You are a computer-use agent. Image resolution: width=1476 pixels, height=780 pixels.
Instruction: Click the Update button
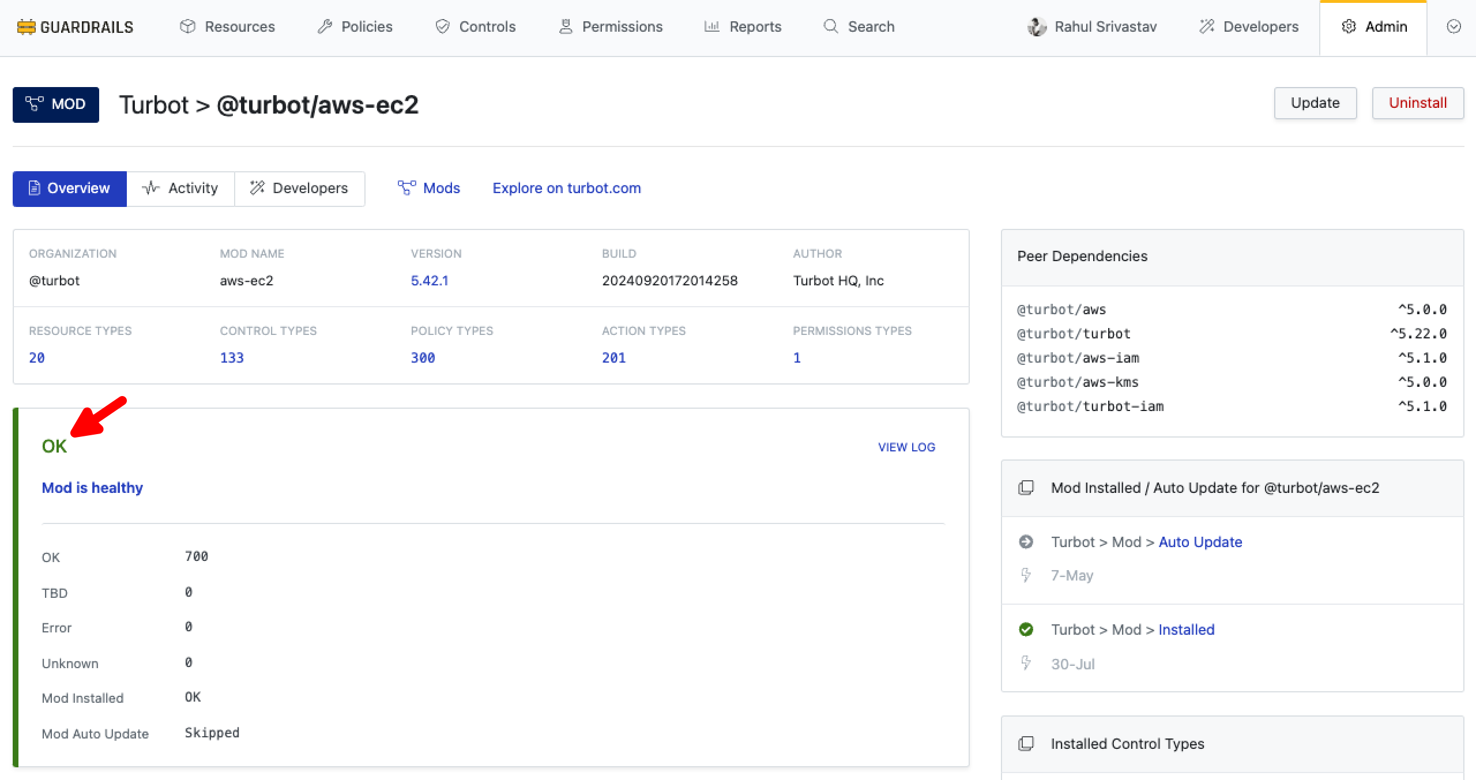tap(1315, 103)
